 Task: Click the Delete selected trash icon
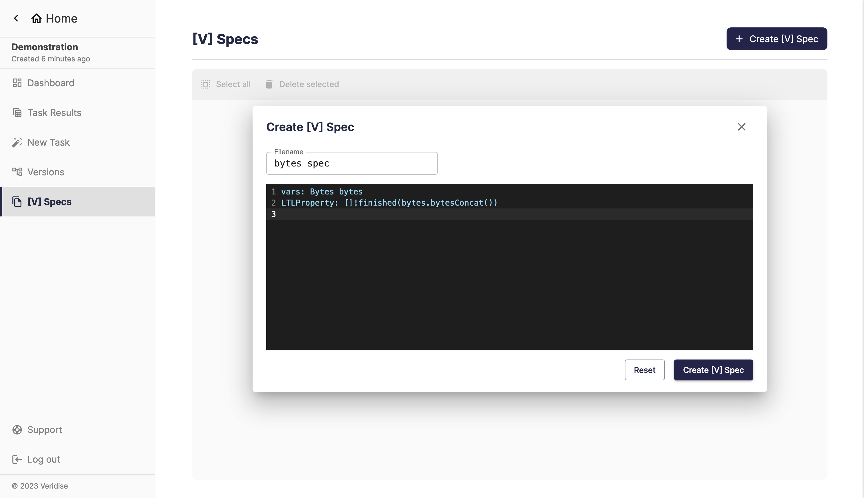(x=269, y=84)
